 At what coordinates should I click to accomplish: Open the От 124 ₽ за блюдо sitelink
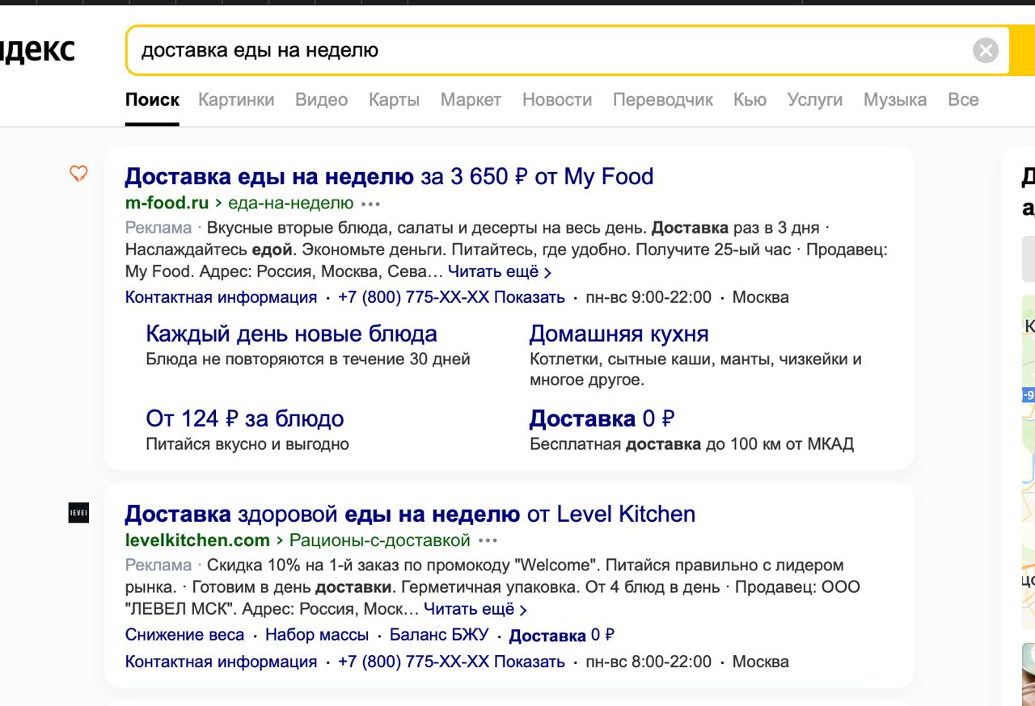click(245, 418)
